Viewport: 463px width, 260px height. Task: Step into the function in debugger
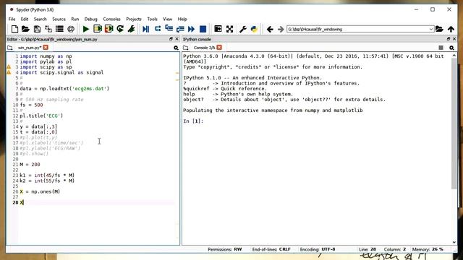click(169, 29)
